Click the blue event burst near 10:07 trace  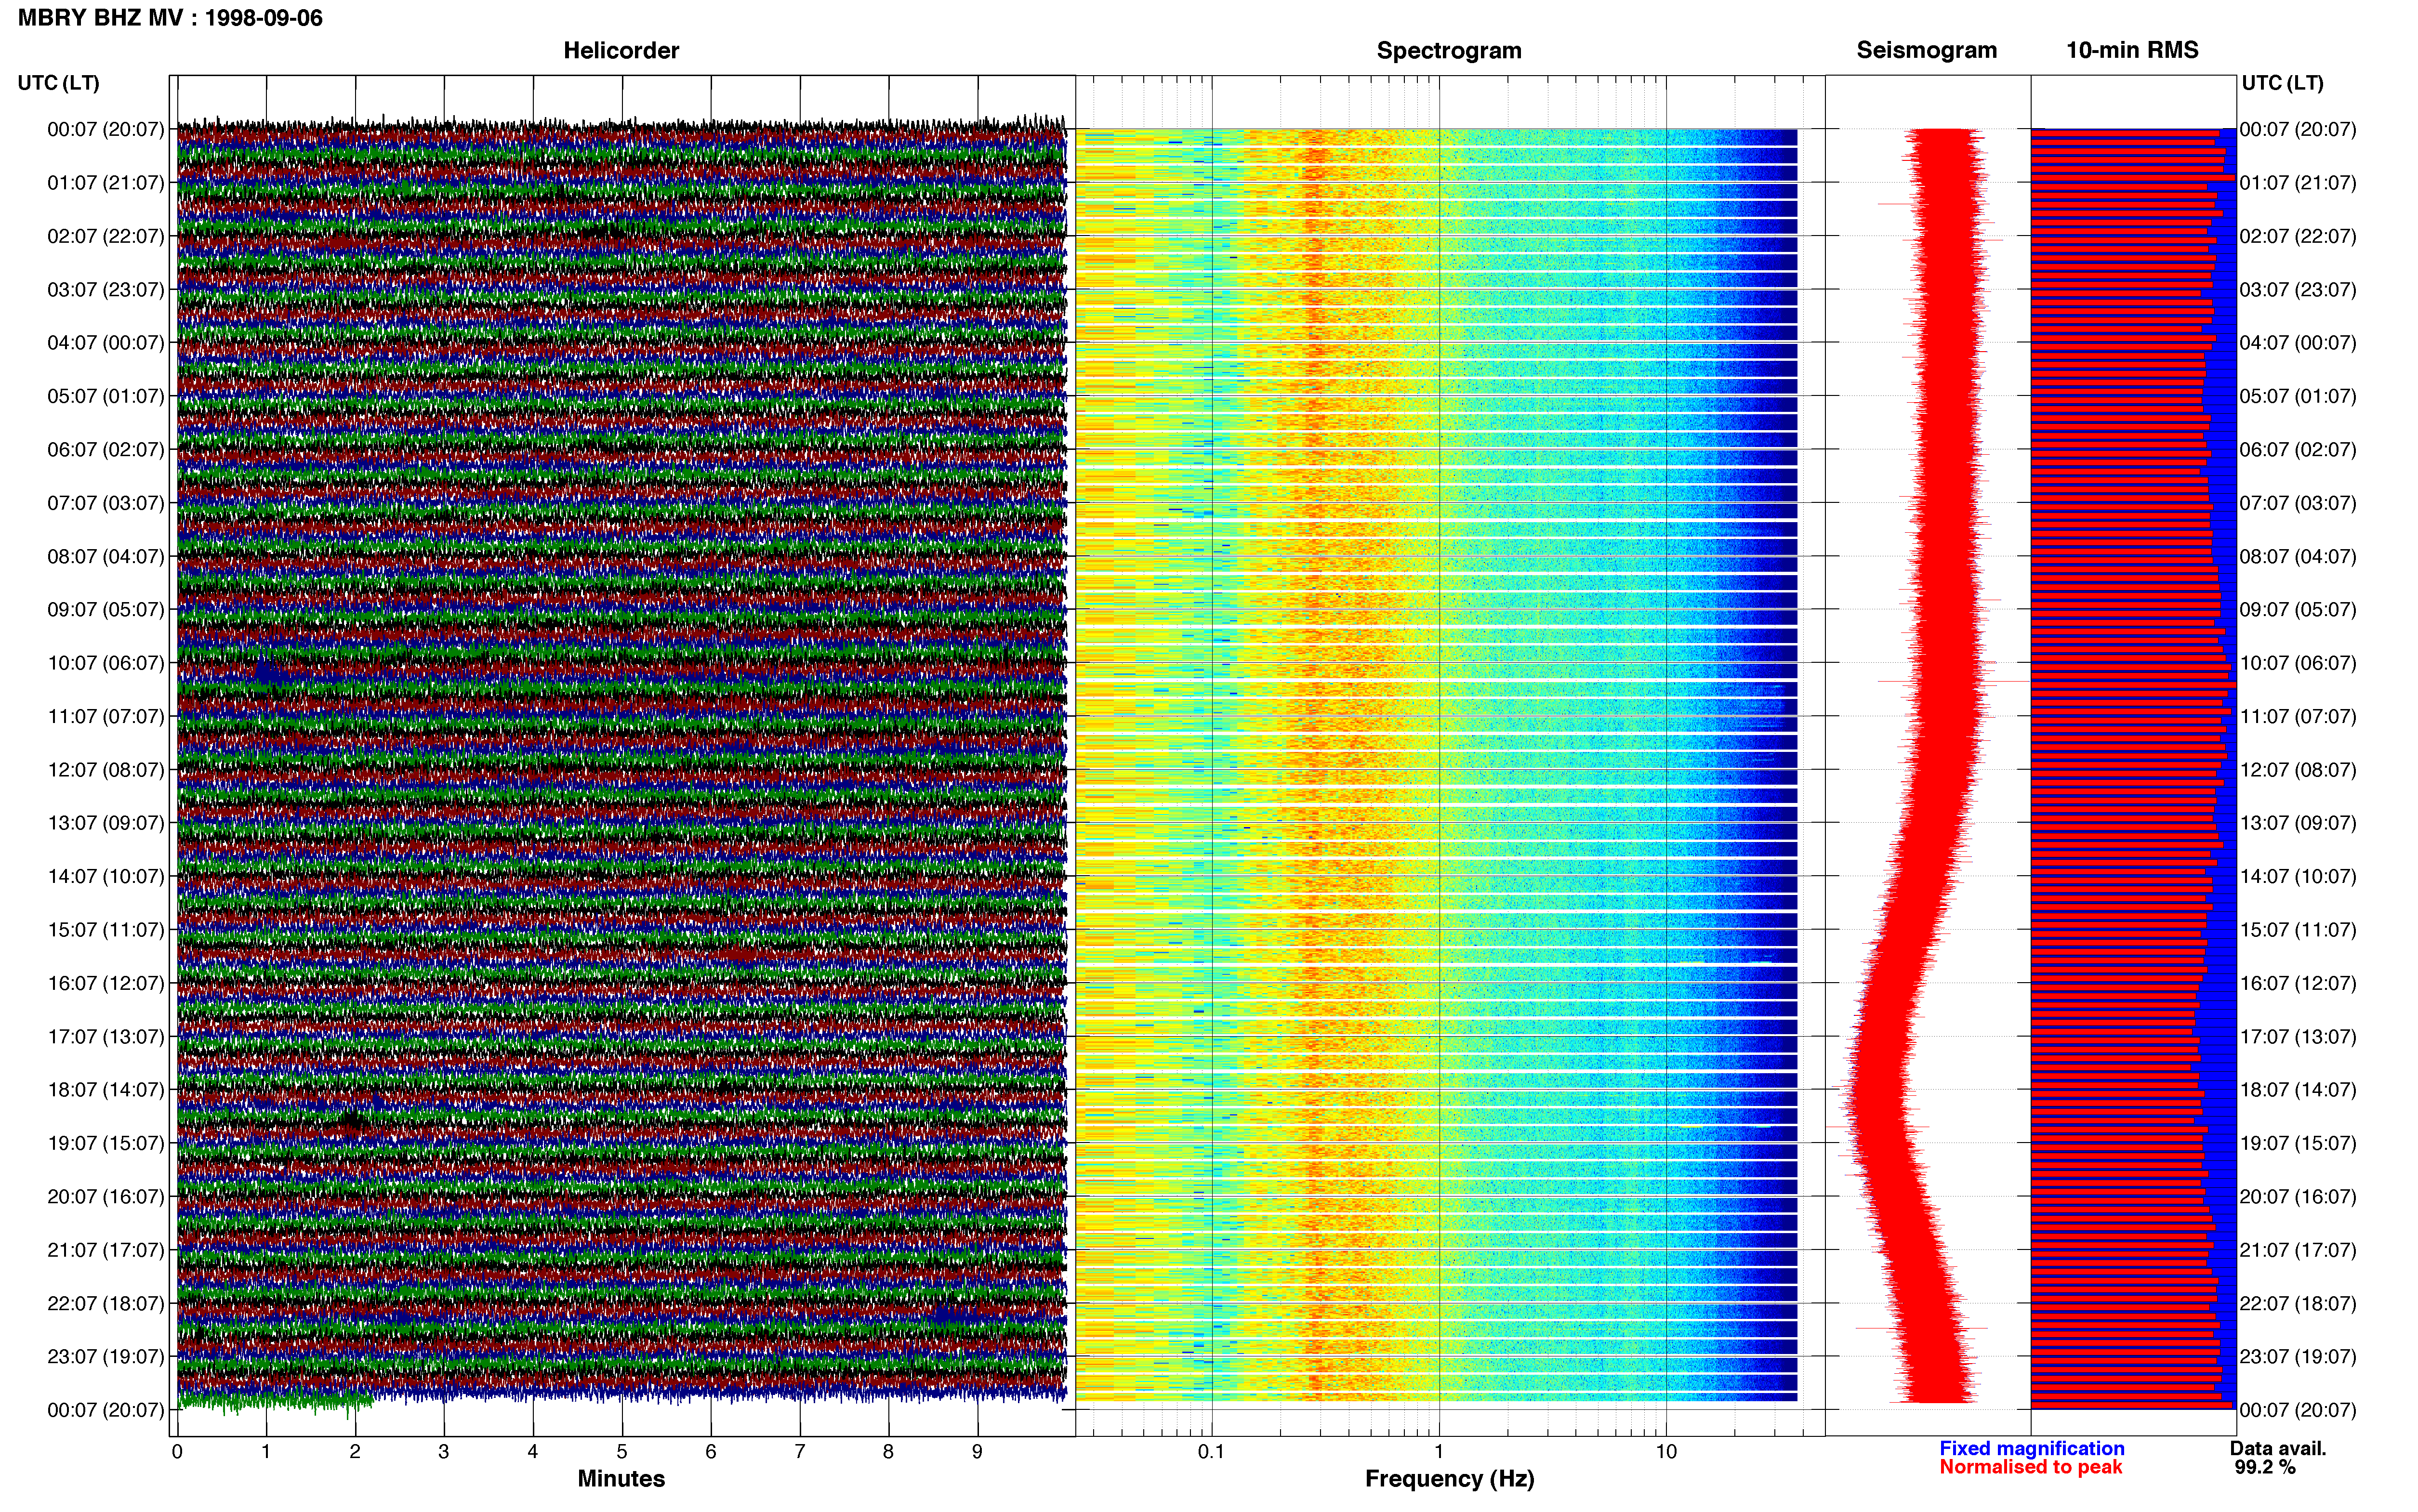267,672
